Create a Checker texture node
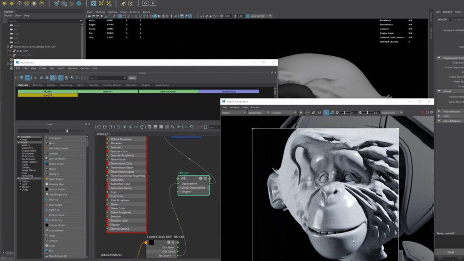Screen dimensions: 464x261 [57, 240]
